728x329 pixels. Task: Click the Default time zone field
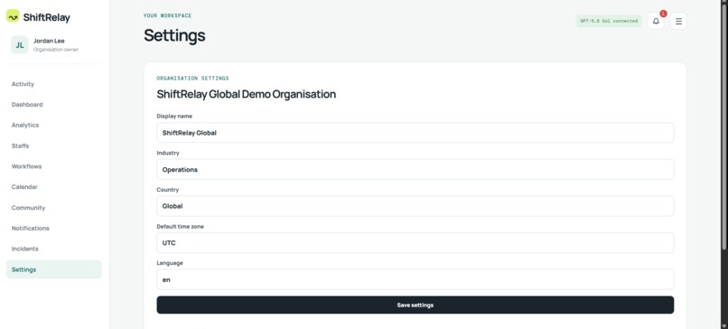(x=415, y=242)
